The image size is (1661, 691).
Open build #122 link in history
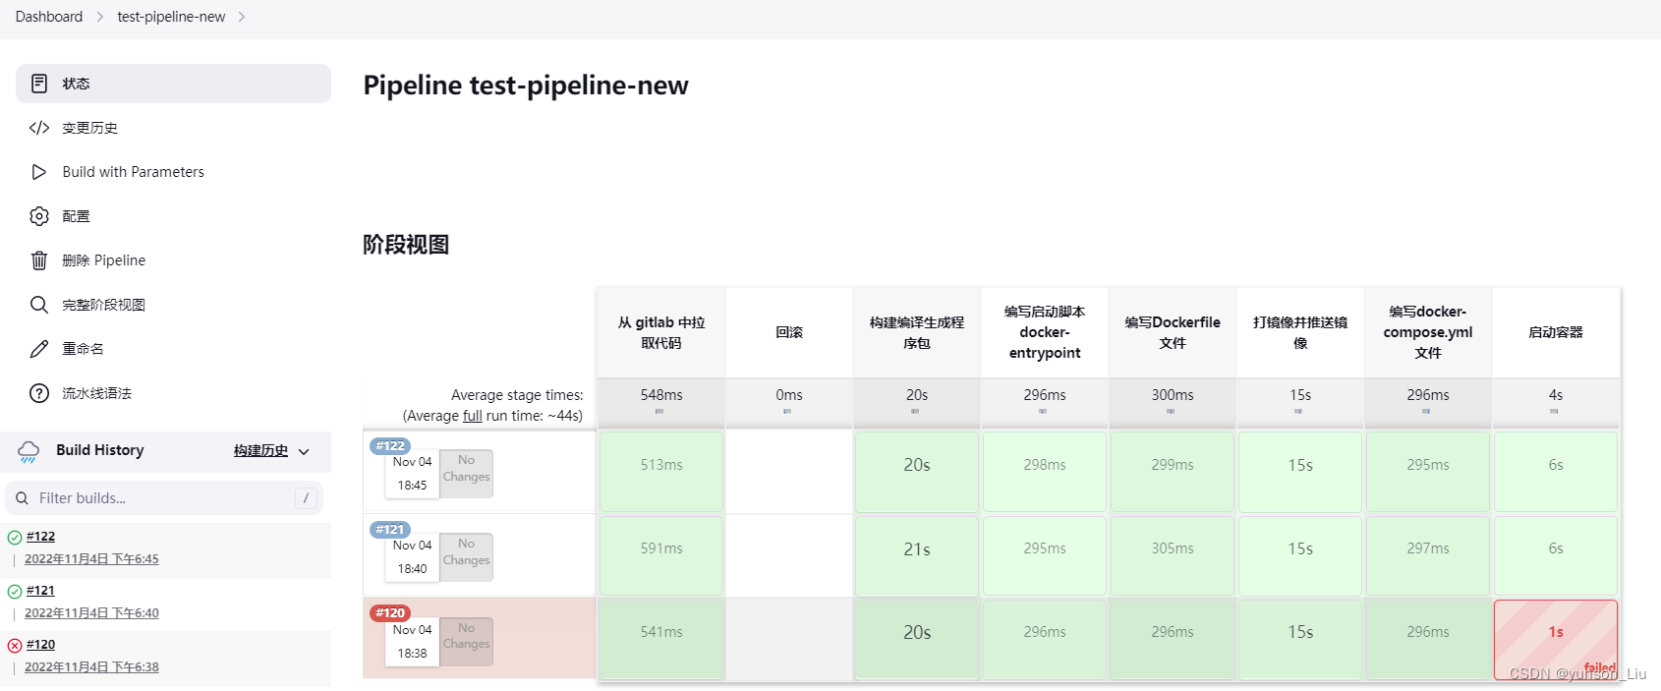(40, 537)
